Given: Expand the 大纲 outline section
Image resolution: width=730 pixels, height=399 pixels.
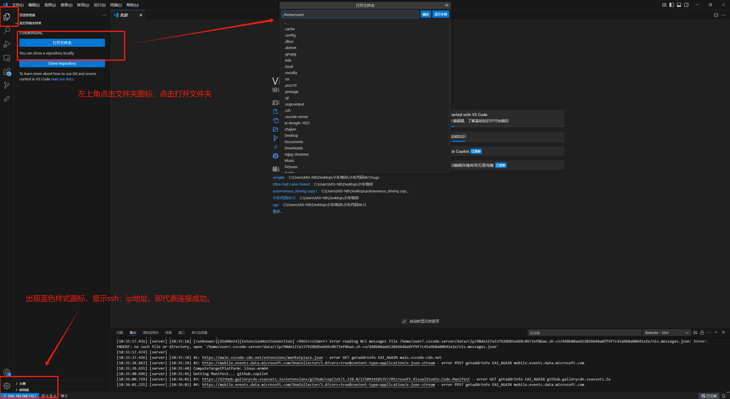Looking at the screenshot, I should point(22,384).
